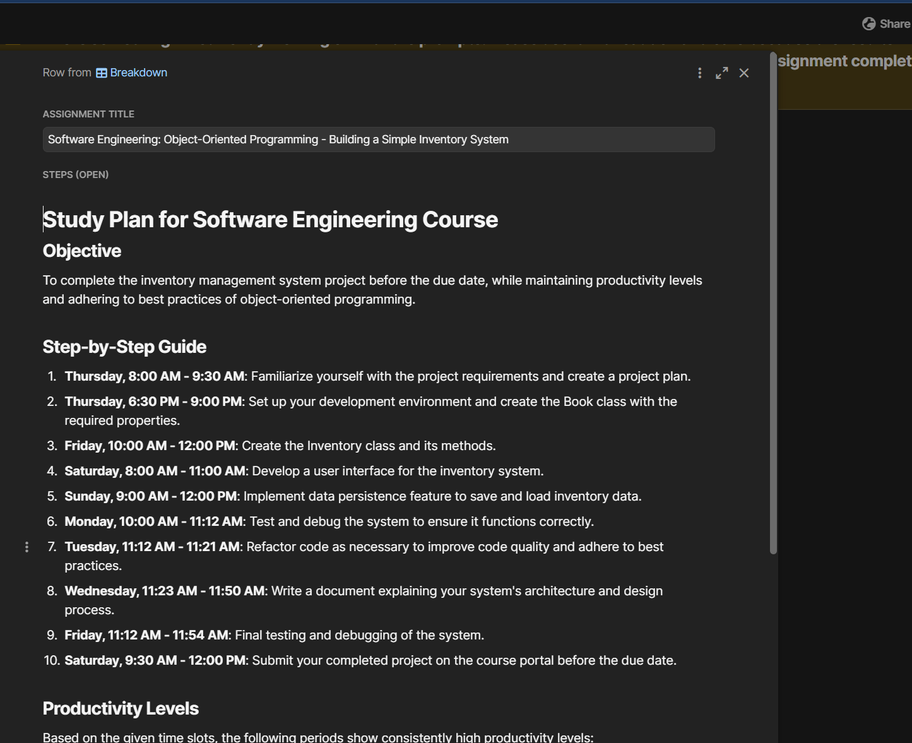The image size is (912, 743).
Task: Place cursor in the Friday 10:00 AM step
Action: [280, 446]
